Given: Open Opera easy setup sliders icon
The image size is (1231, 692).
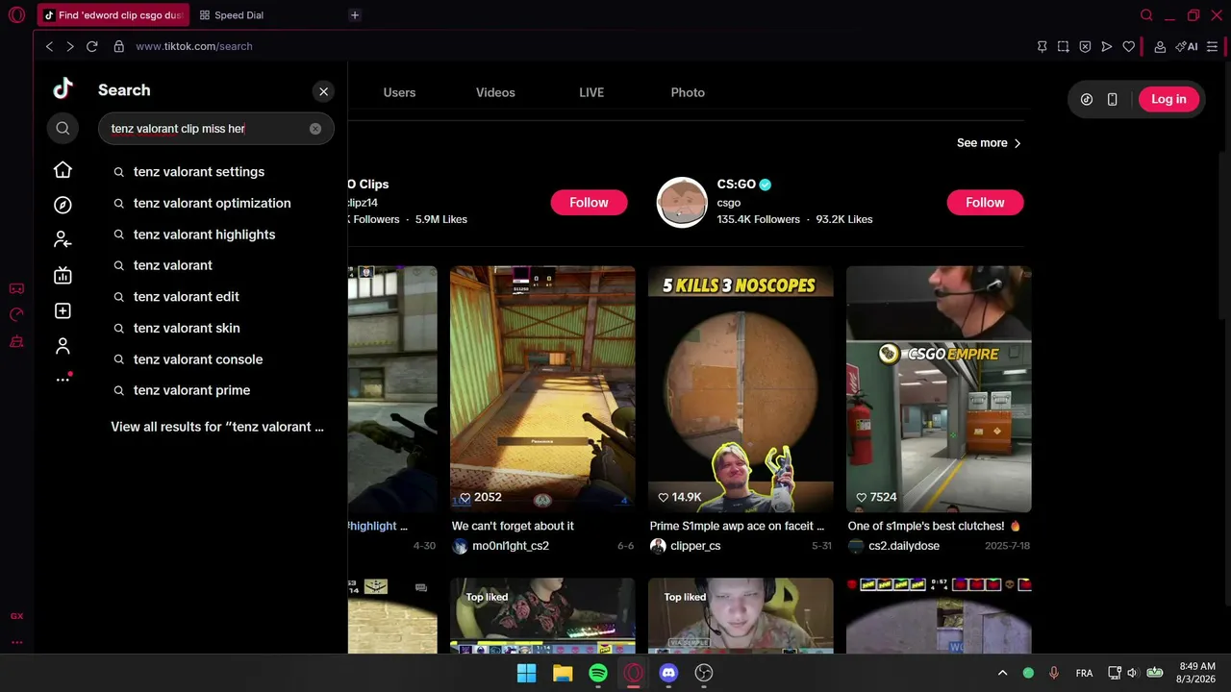Looking at the screenshot, I should coord(1213,46).
